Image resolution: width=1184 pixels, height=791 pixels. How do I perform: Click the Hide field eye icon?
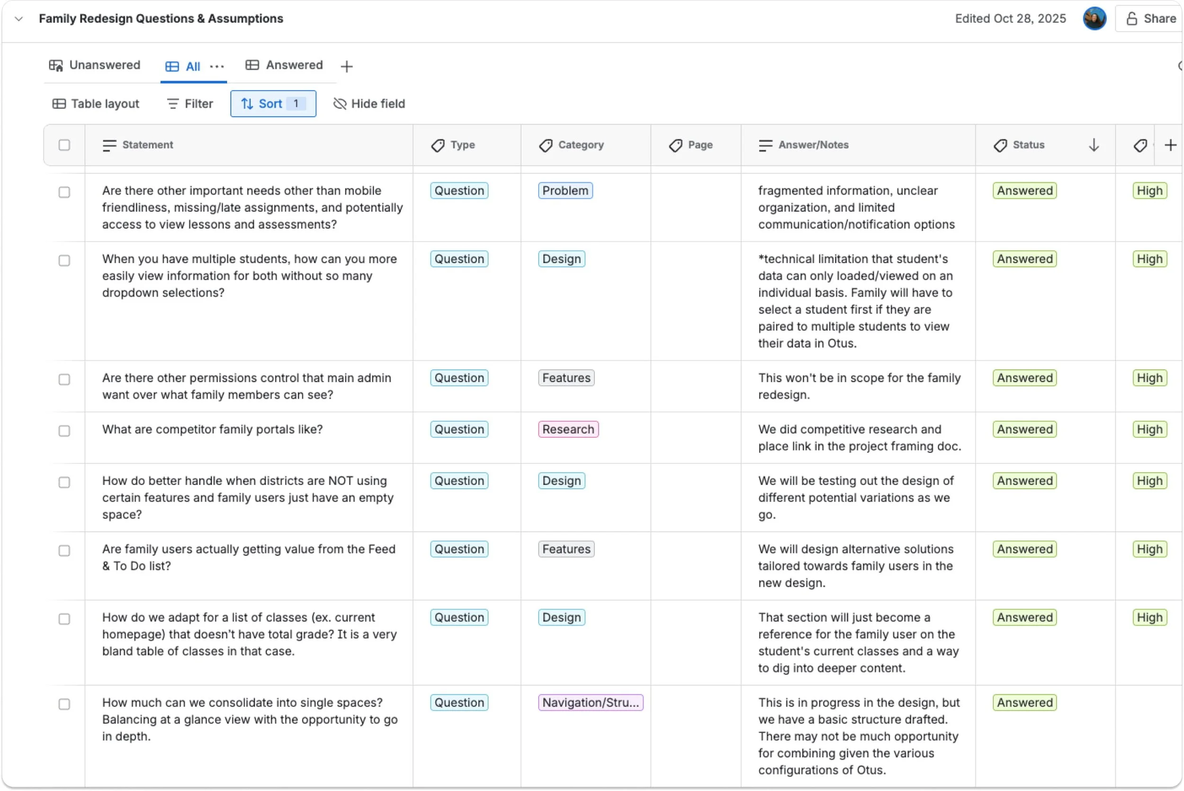340,104
